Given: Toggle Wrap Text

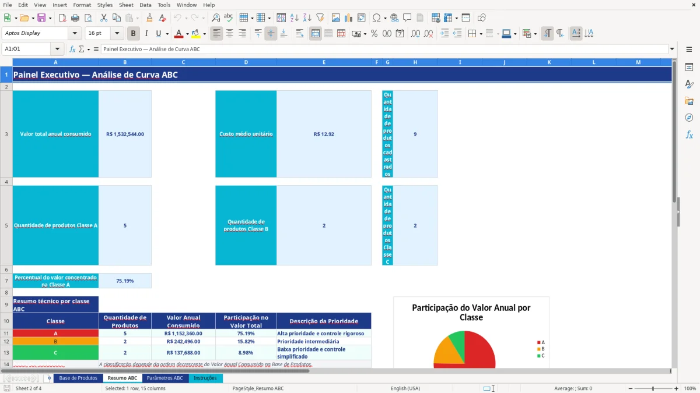Looking at the screenshot, I should coord(300,34).
